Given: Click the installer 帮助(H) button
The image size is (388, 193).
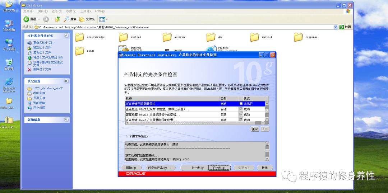Looking at the screenshot, I should 131,168.
